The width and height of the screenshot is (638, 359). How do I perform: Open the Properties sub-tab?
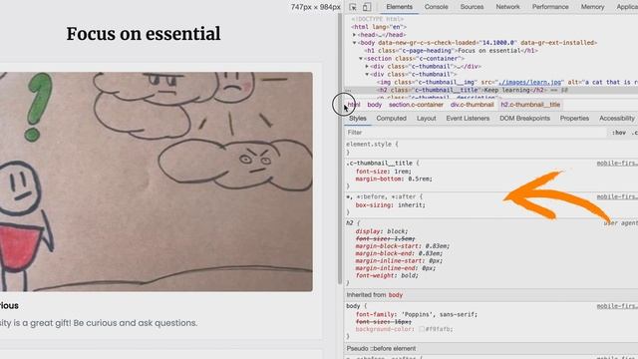point(574,118)
